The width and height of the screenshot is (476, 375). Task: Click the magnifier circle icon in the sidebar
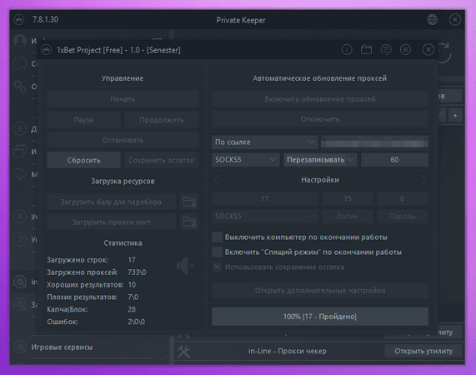point(20,217)
